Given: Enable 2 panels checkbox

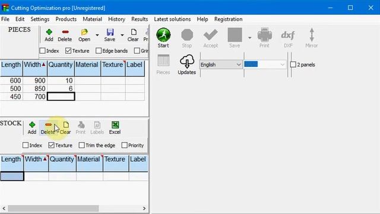Looking at the screenshot, I should 293,65.
